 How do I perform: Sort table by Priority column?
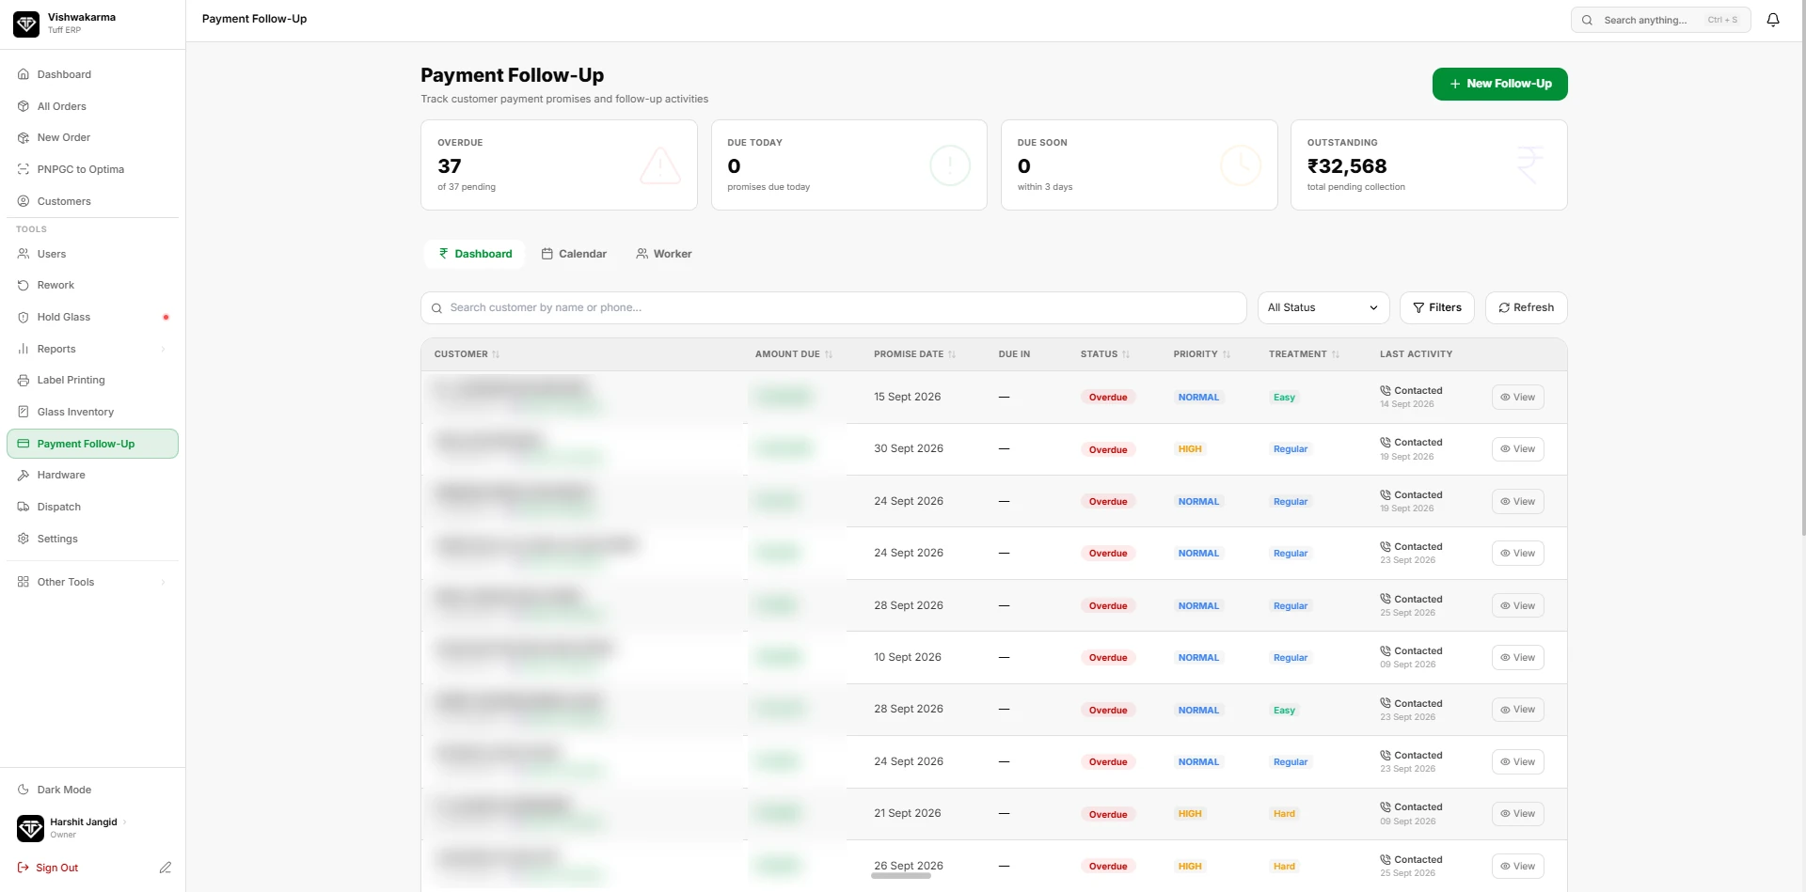[x=1202, y=354]
